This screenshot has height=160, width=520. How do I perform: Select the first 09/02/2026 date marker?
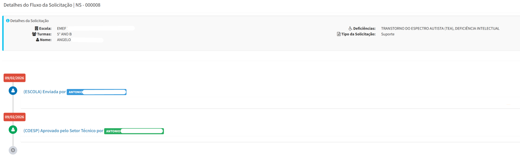pos(15,78)
